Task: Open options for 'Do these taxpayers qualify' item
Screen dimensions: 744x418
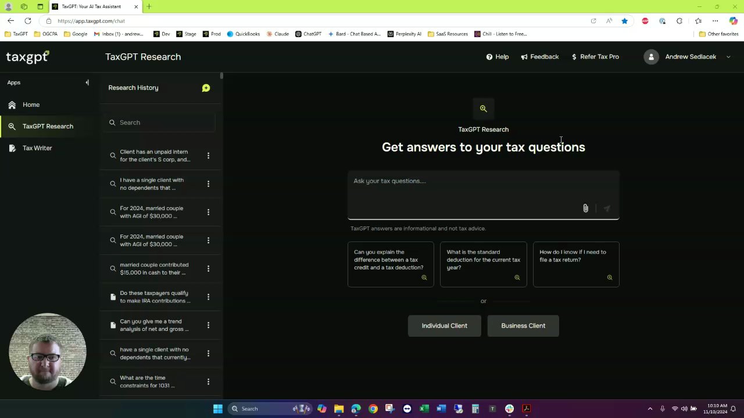Action: (208, 297)
